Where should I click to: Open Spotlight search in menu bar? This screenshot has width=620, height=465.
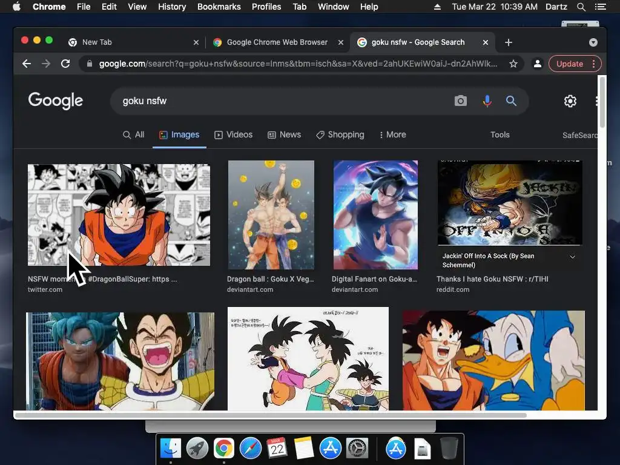[x=581, y=7]
